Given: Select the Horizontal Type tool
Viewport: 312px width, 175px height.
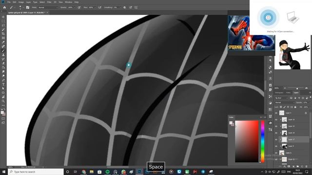Looking at the screenshot, I should pyautogui.click(x=3, y=84).
